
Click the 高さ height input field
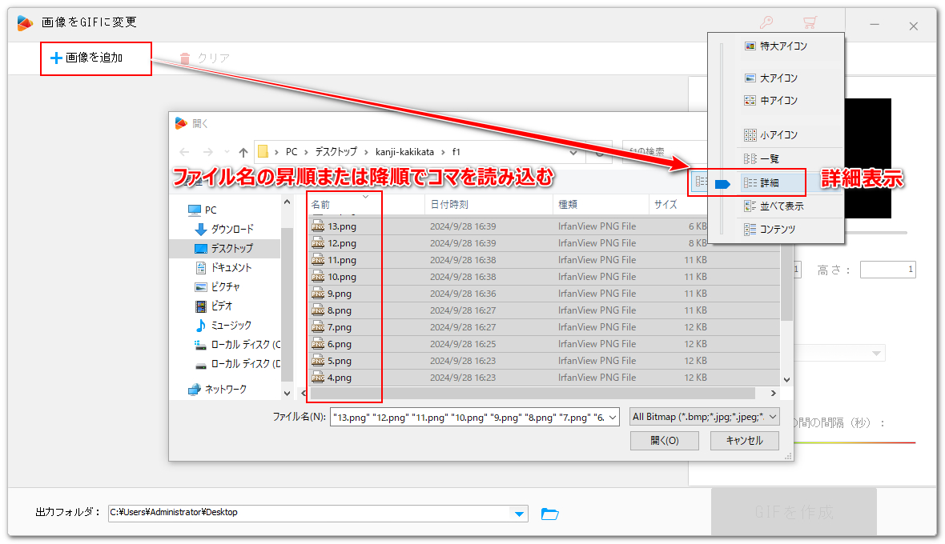click(888, 270)
